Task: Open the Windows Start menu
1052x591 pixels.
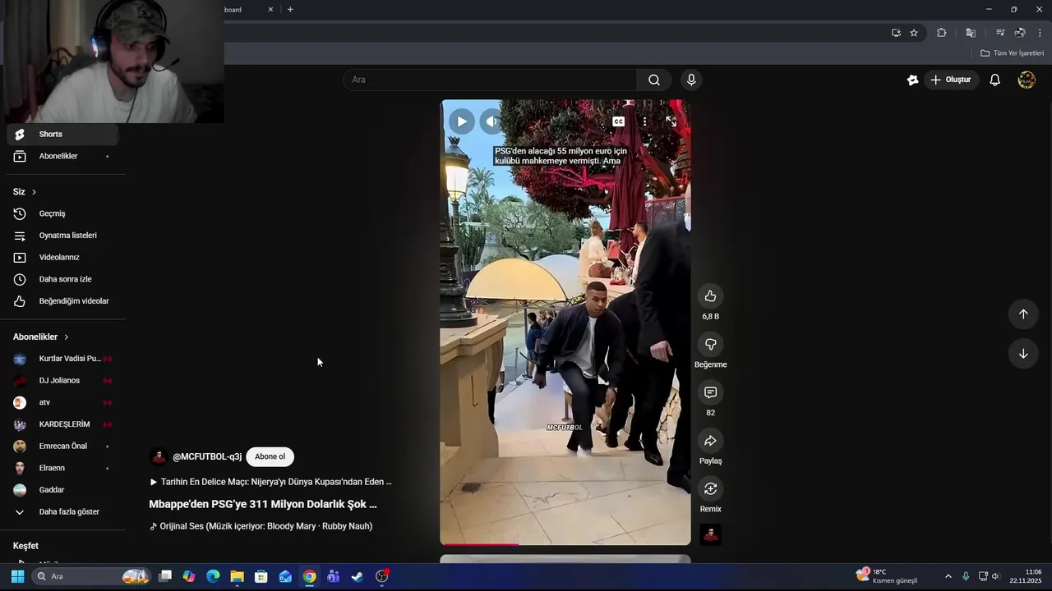Action: (17, 576)
